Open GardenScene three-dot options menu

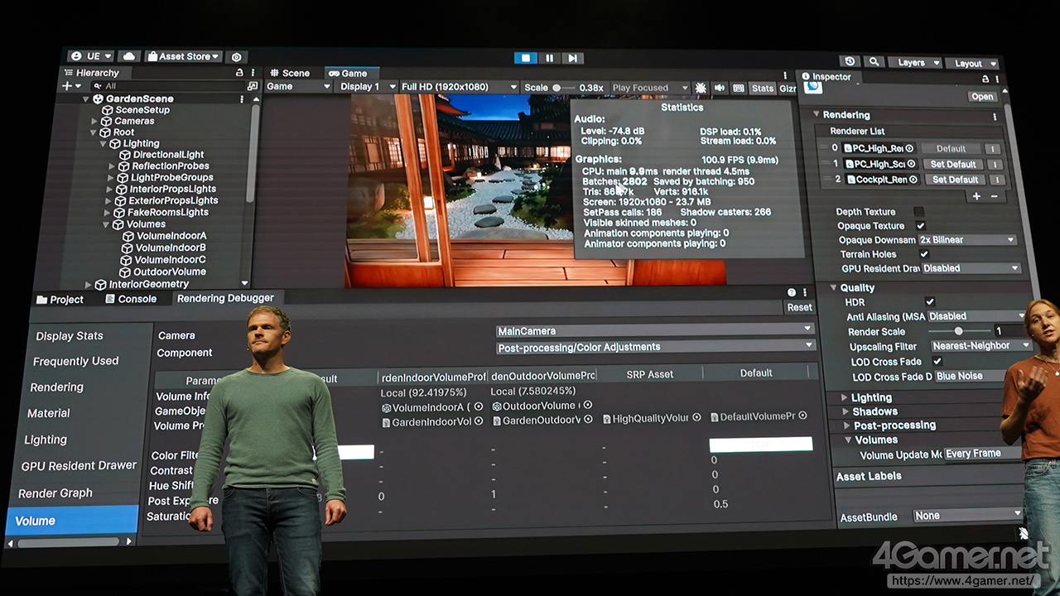(x=242, y=99)
